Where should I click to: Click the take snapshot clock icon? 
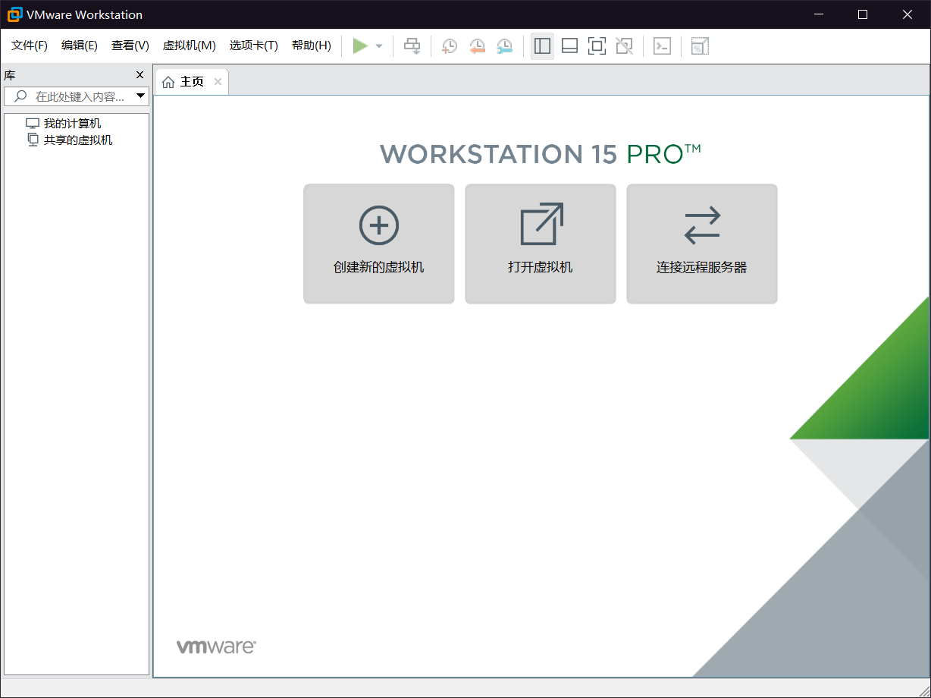tap(450, 46)
